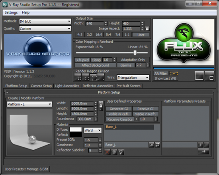This screenshot has height=175, width=219.
Task: Click User Presets:: Manage & Edit button
Action: click(x=26, y=169)
